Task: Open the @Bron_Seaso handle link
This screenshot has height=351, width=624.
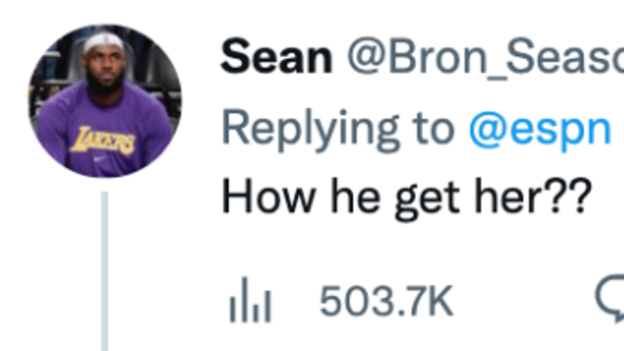Action: tap(486, 58)
